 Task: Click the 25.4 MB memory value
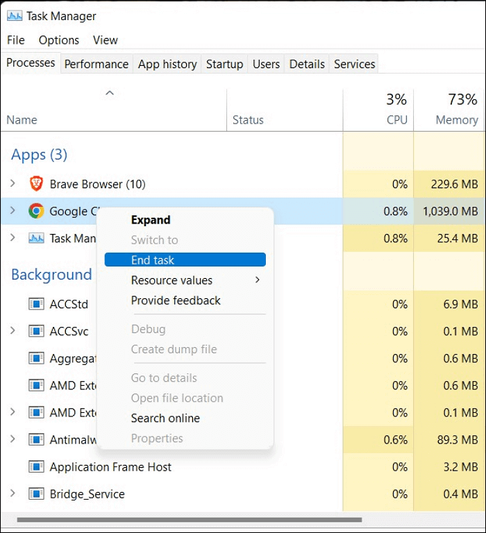coord(458,238)
